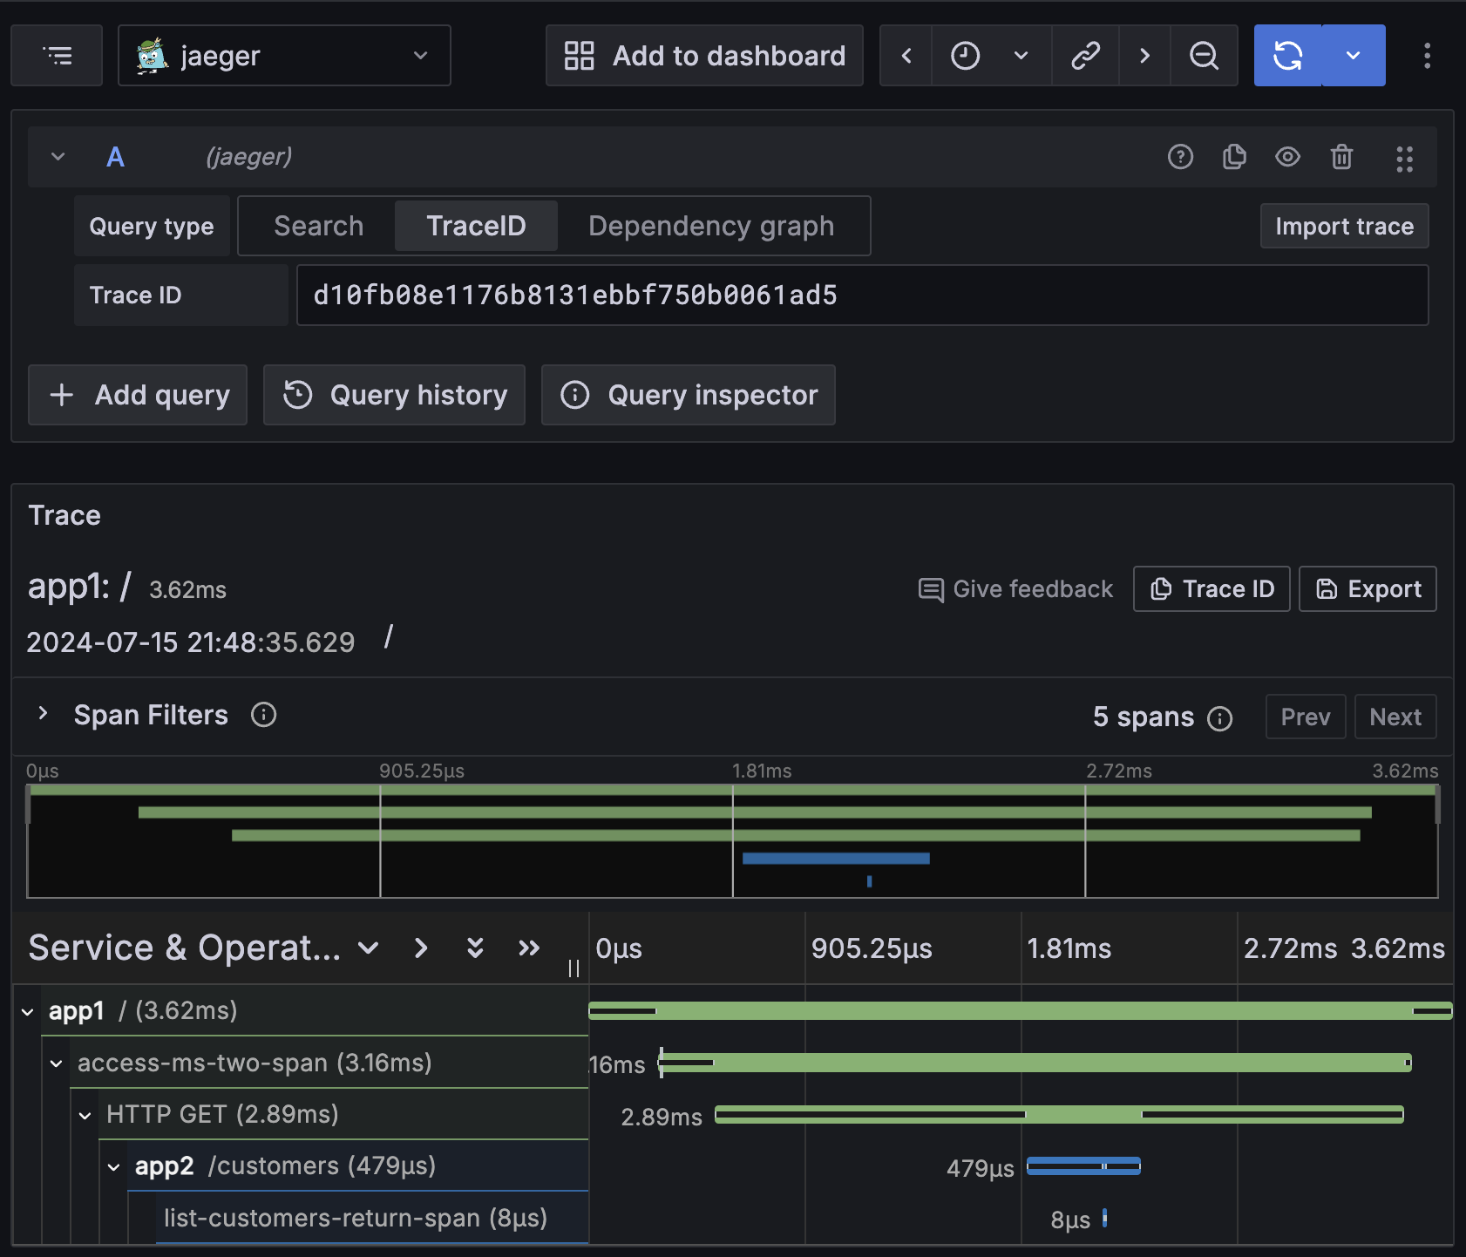Click access-ms-two-span green timeline bar
The width and height of the screenshot is (1466, 1257).
tap(1035, 1063)
